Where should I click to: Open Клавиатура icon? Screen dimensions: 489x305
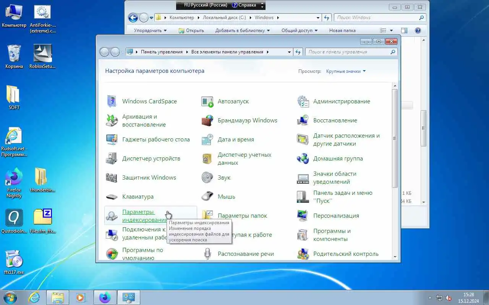point(112,197)
